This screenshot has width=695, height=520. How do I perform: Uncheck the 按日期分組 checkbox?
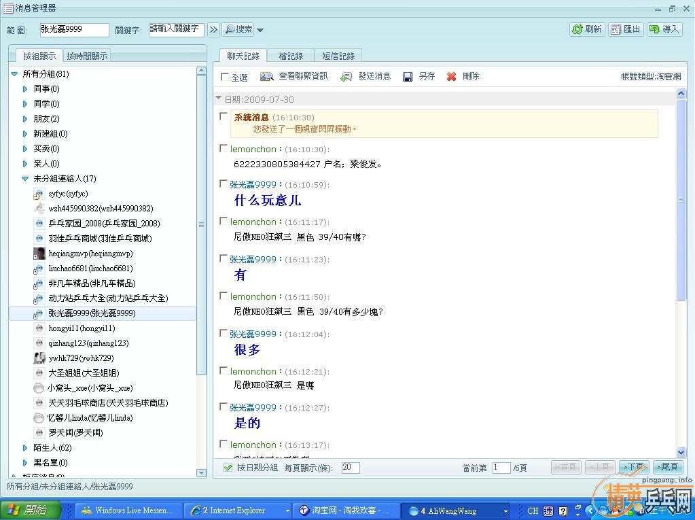click(x=228, y=468)
